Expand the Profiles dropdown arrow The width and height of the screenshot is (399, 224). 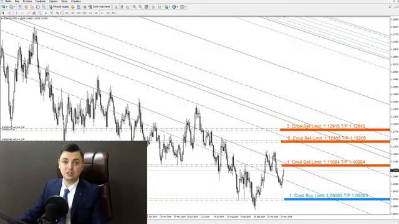14,7
